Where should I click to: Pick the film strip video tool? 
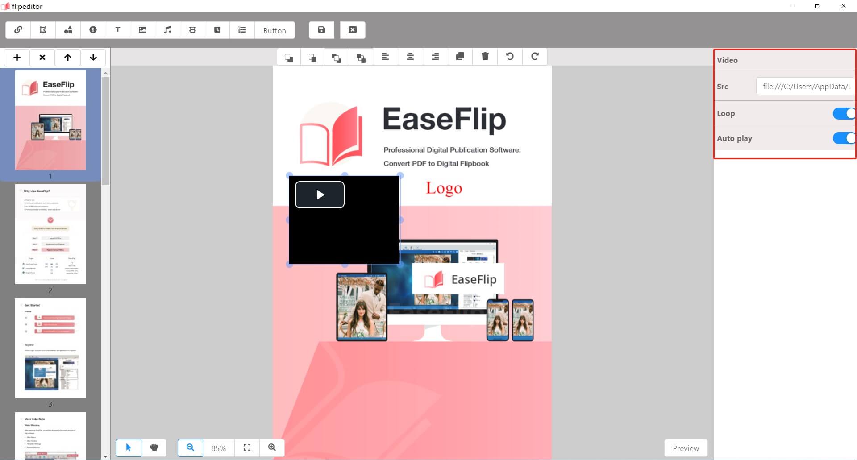pos(192,30)
